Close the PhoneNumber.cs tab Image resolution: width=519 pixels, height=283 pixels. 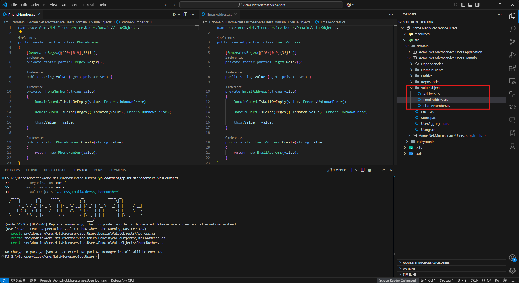pos(39,14)
